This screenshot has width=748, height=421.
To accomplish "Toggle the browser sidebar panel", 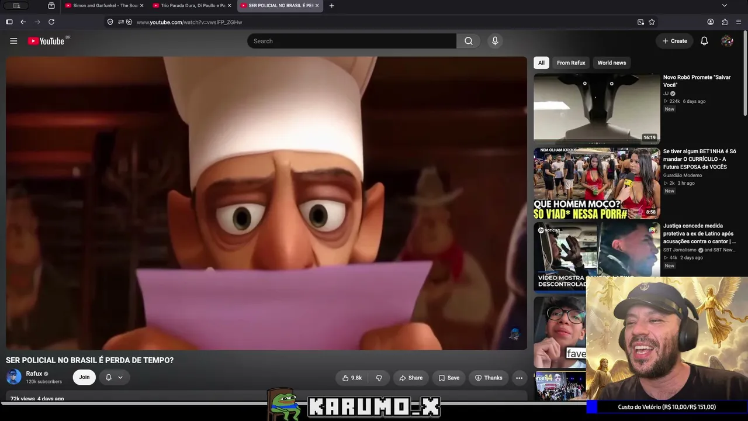I will (9, 22).
